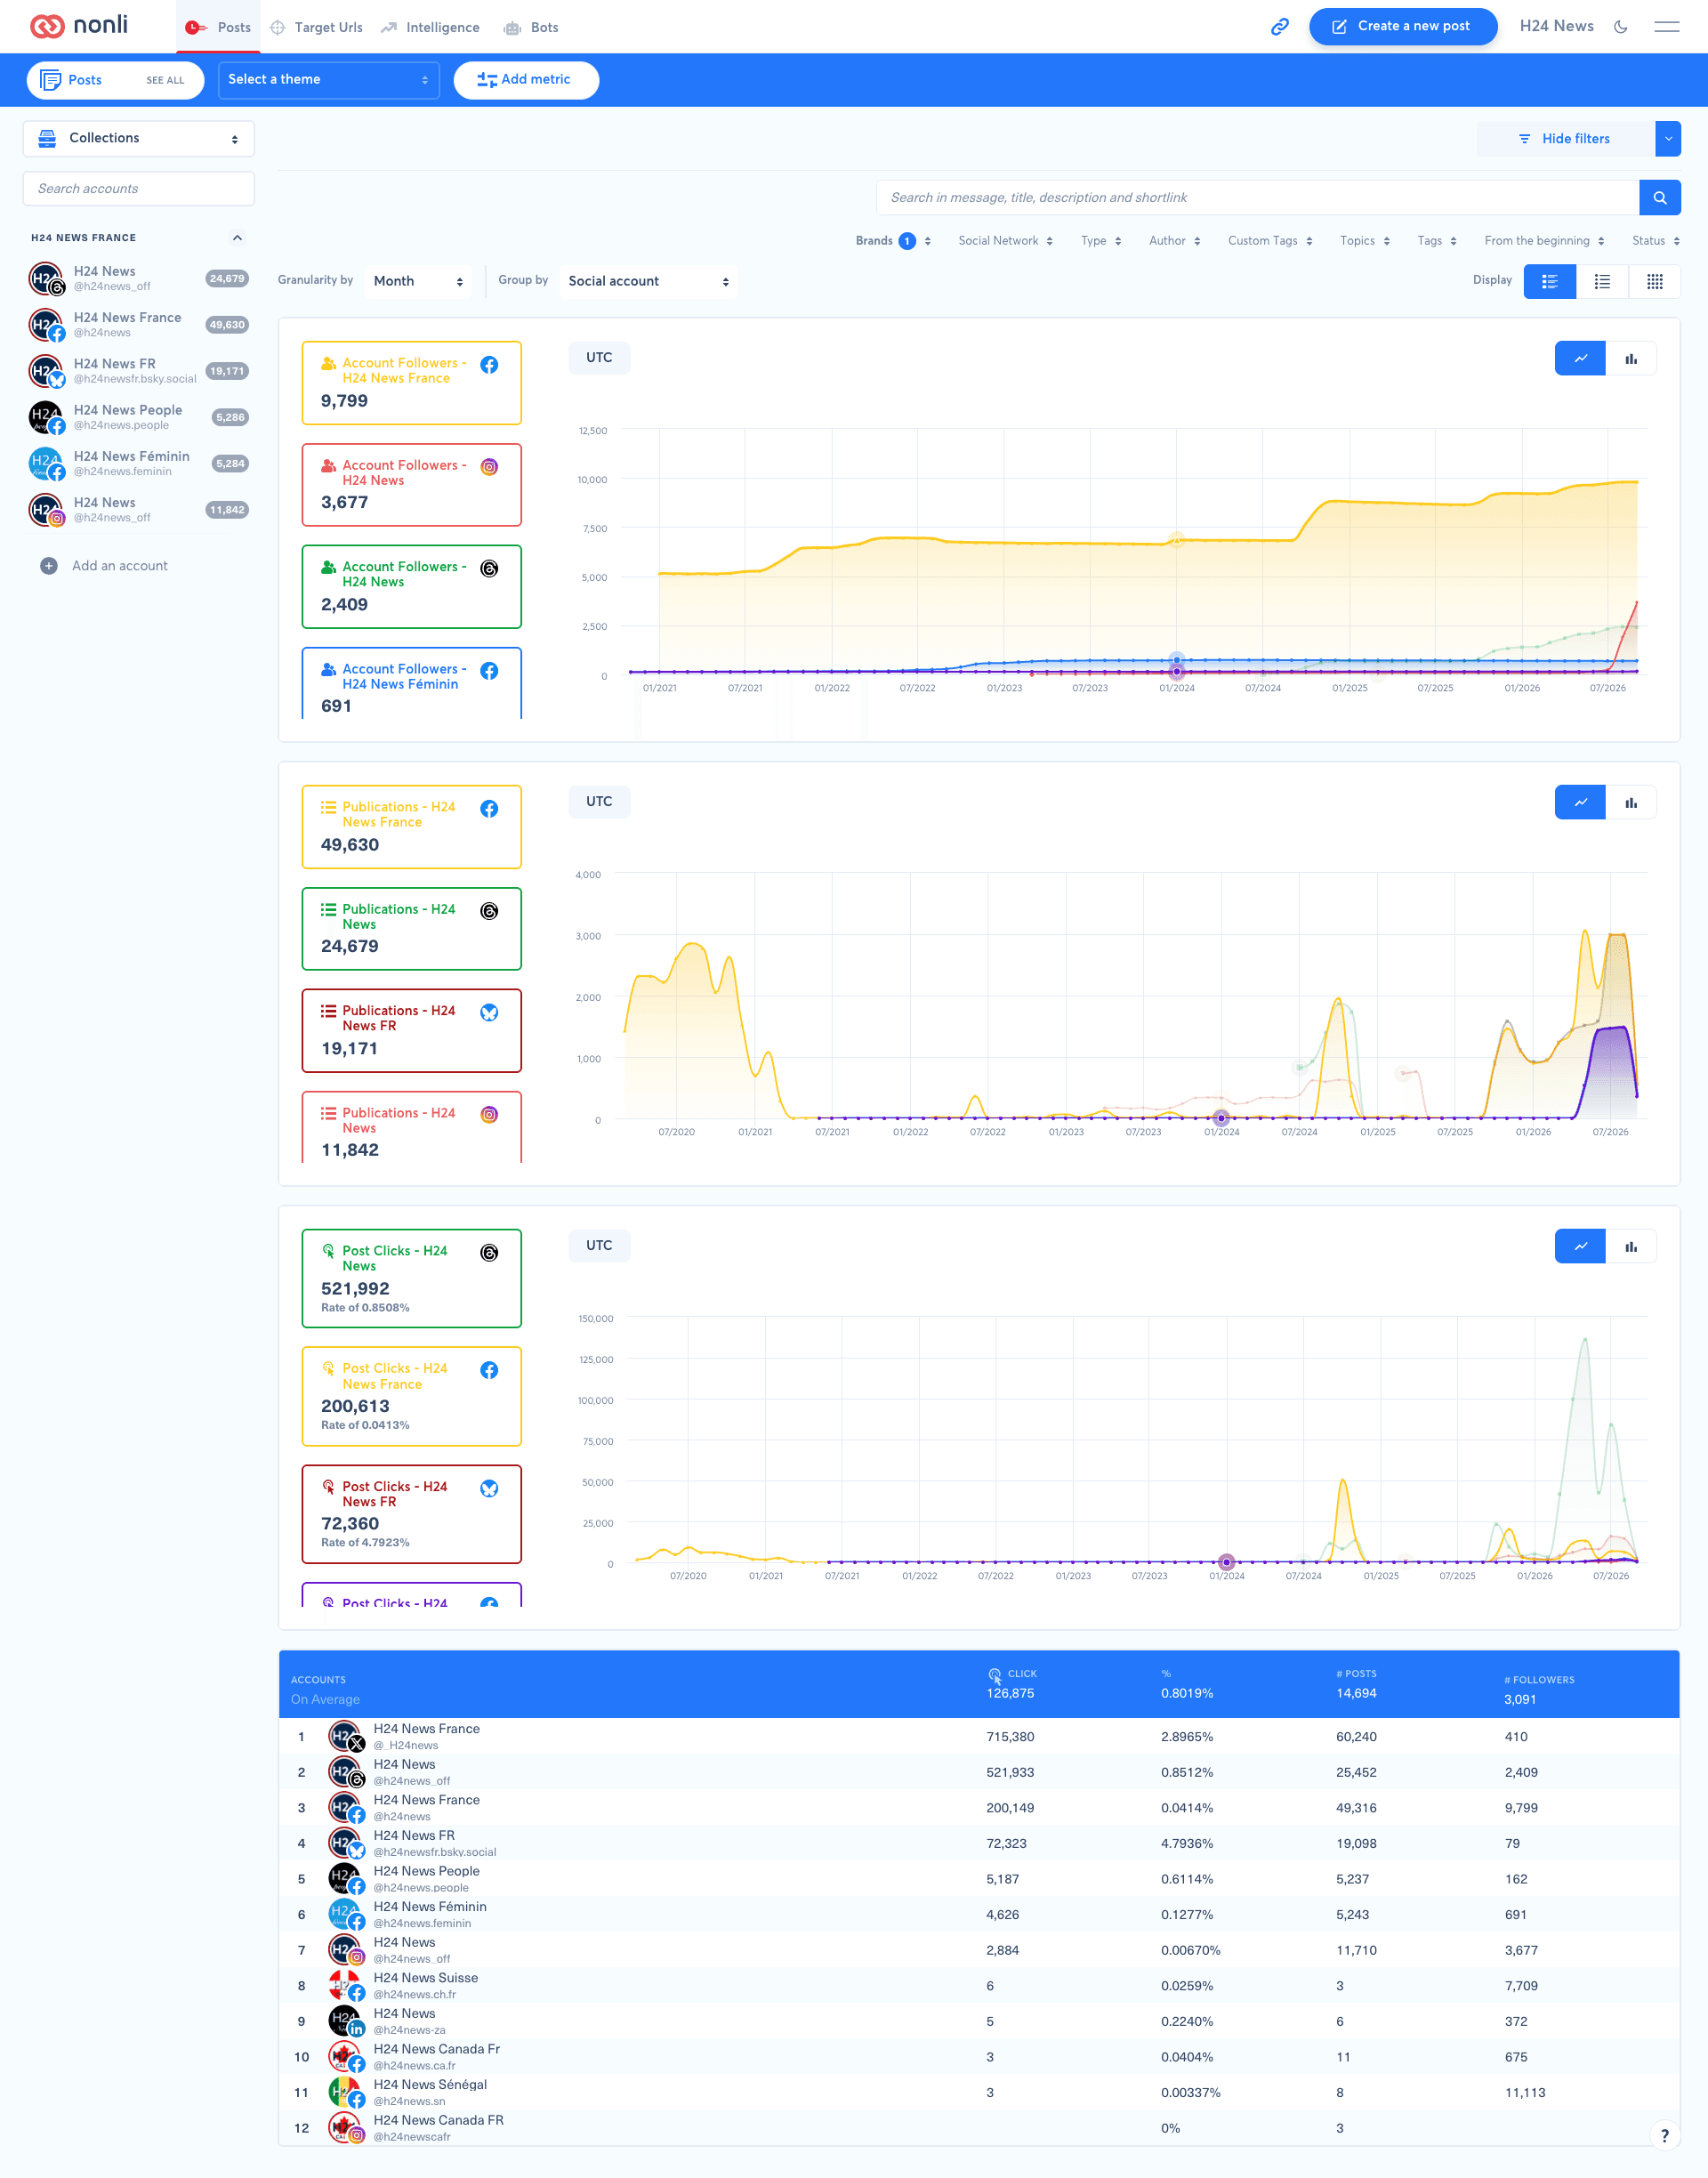Switch followers chart to bar view
This screenshot has width=1708, height=2178.
pyautogui.click(x=1631, y=359)
